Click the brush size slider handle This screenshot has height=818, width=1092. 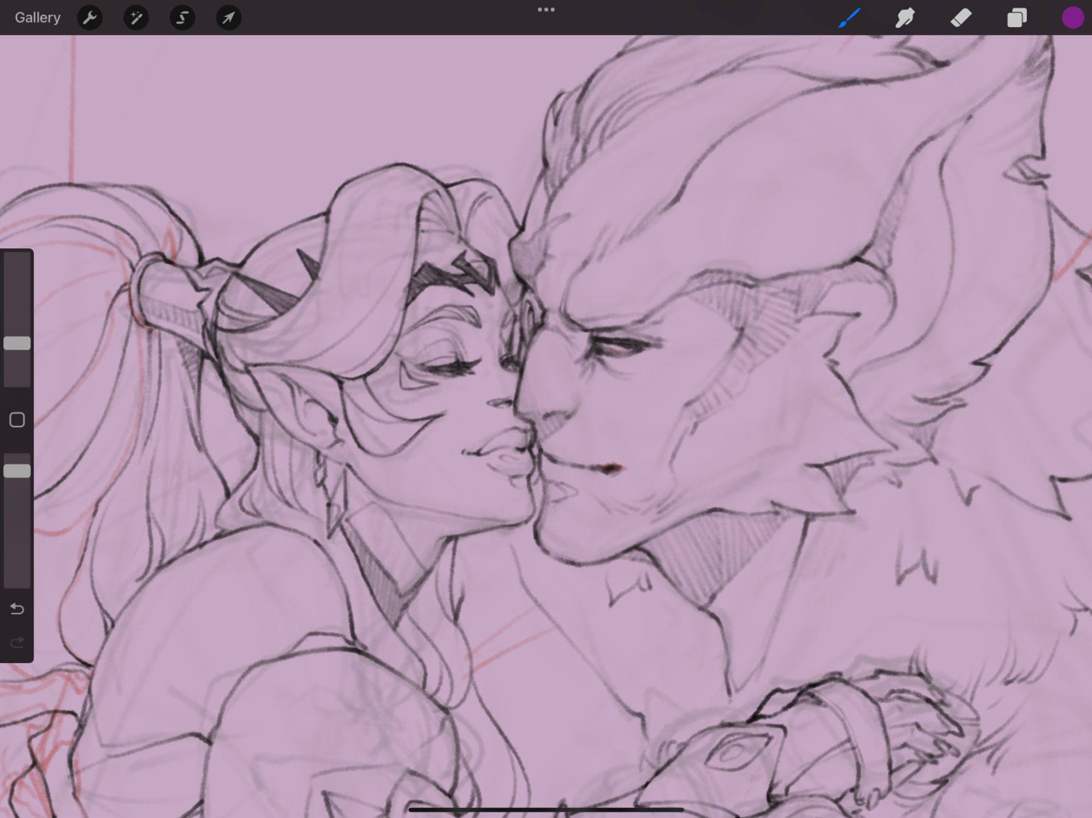pyautogui.click(x=17, y=343)
